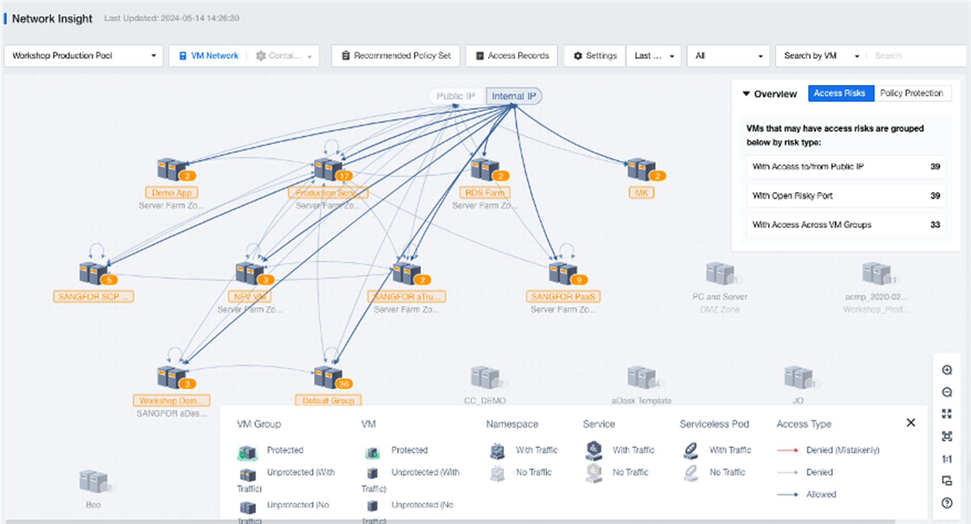The width and height of the screenshot is (971, 524).
Task: Click the zoom in icon on the map toolbar
Action: [947, 370]
